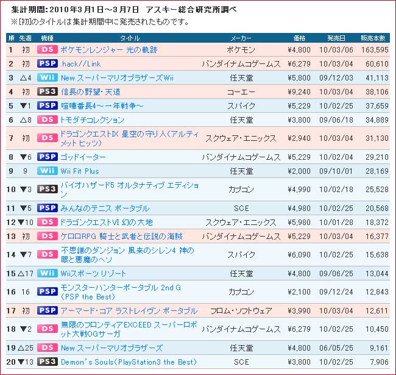
Task: Select maker ポケモン
Action: (241, 50)
